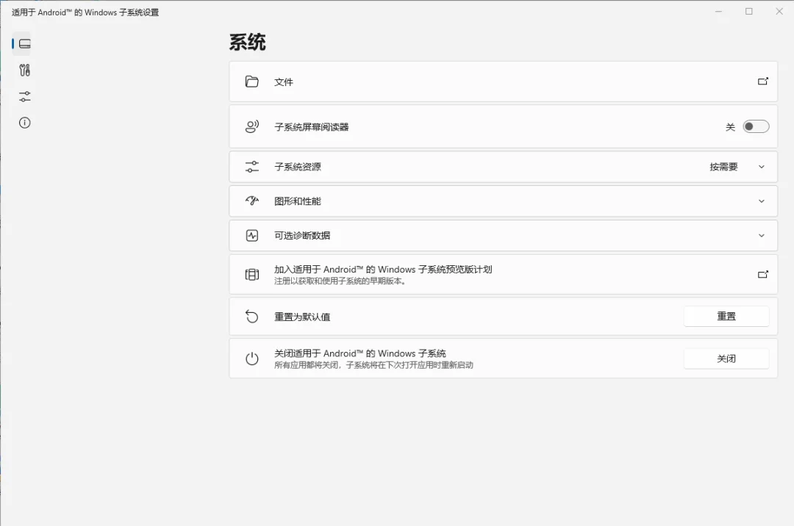Click the folder icon beside 文件
The image size is (794, 526).
point(251,82)
